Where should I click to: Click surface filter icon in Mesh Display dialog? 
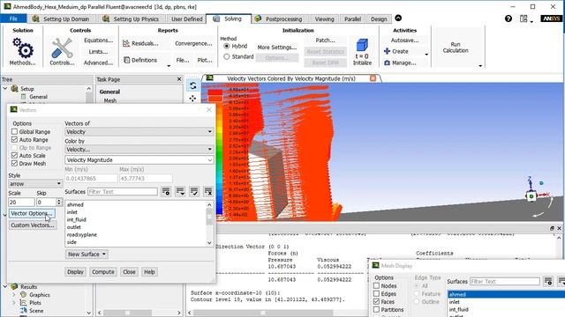(548, 282)
